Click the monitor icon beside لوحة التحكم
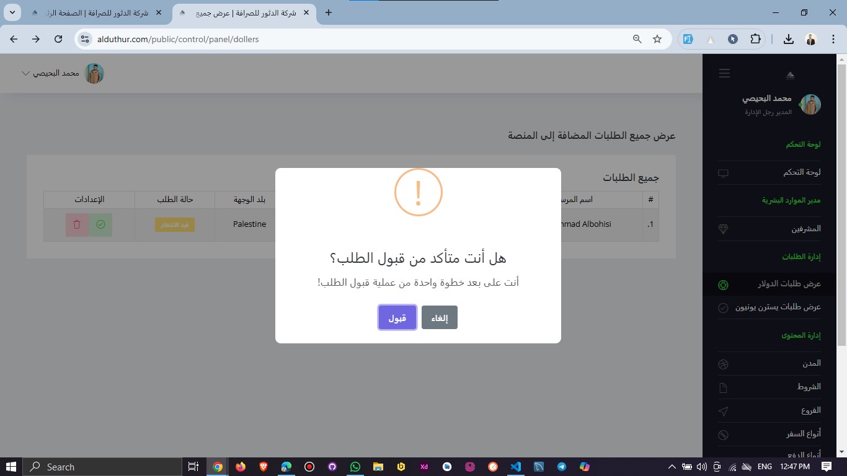 [x=723, y=173]
